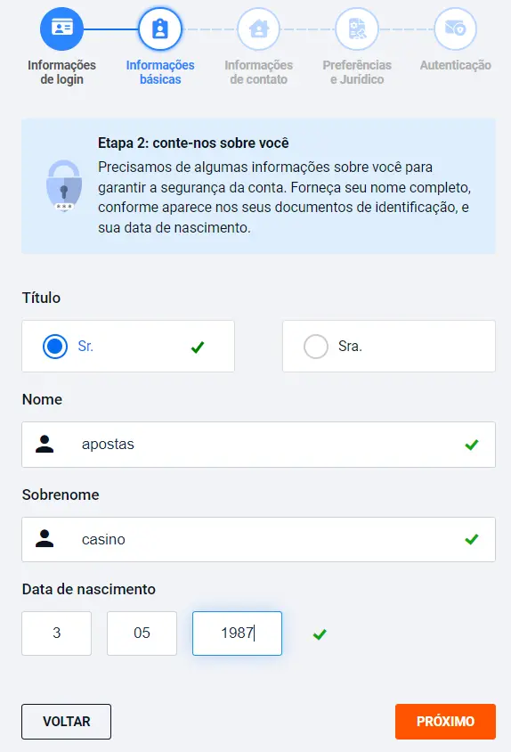Image resolution: width=511 pixels, height=752 pixels.
Task: Go back with the VOLTAR button
Action: [x=66, y=722]
